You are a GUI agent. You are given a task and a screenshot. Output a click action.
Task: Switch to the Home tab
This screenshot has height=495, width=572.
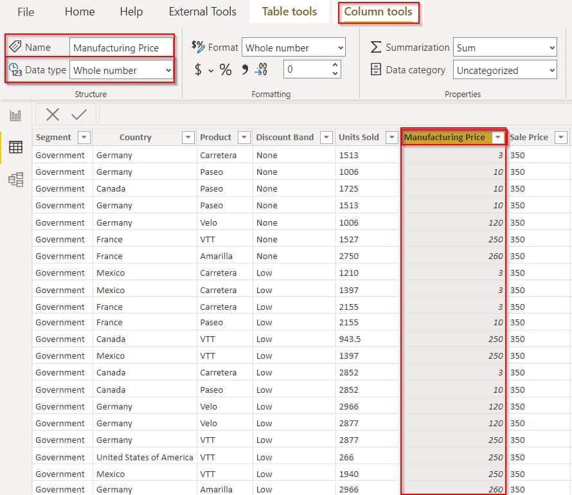click(80, 12)
